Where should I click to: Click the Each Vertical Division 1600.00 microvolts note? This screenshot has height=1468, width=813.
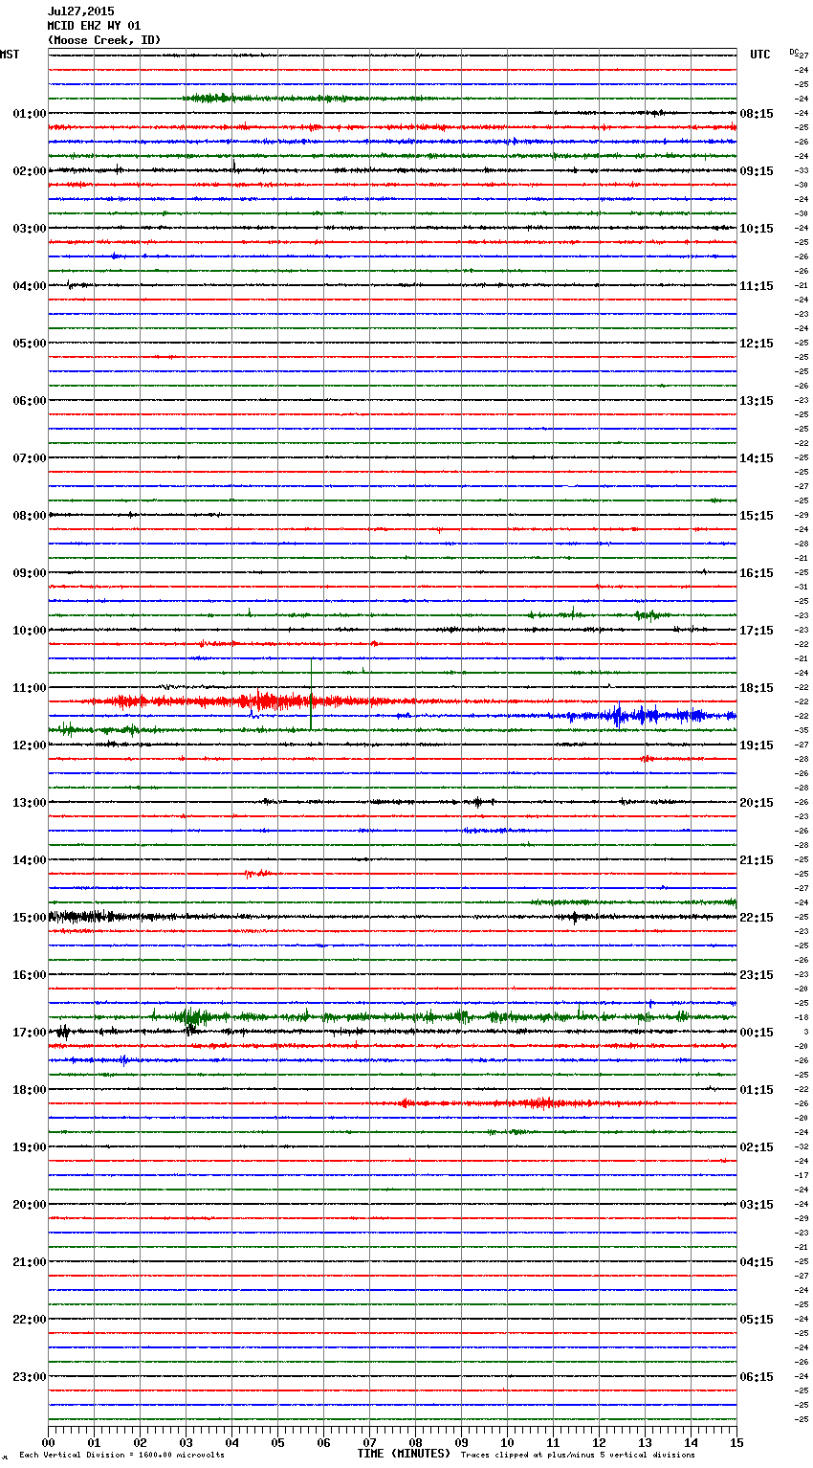pos(121,1456)
